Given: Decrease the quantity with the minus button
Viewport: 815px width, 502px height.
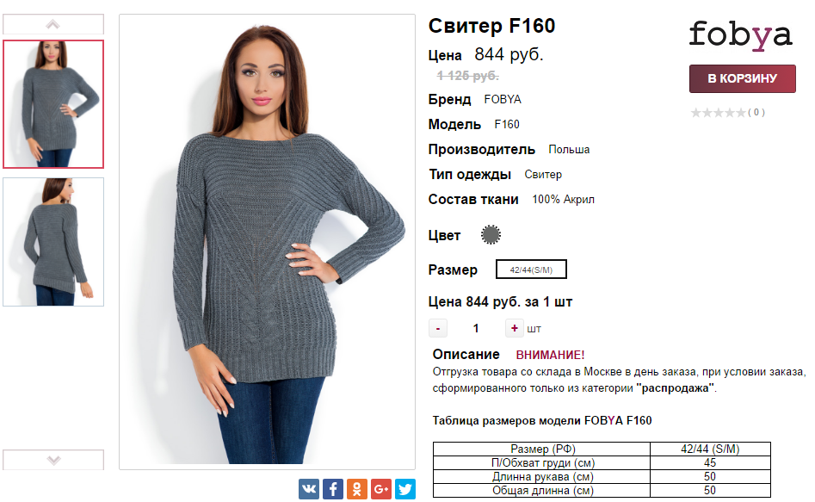Looking at the screenshot, I should (438, 328).
